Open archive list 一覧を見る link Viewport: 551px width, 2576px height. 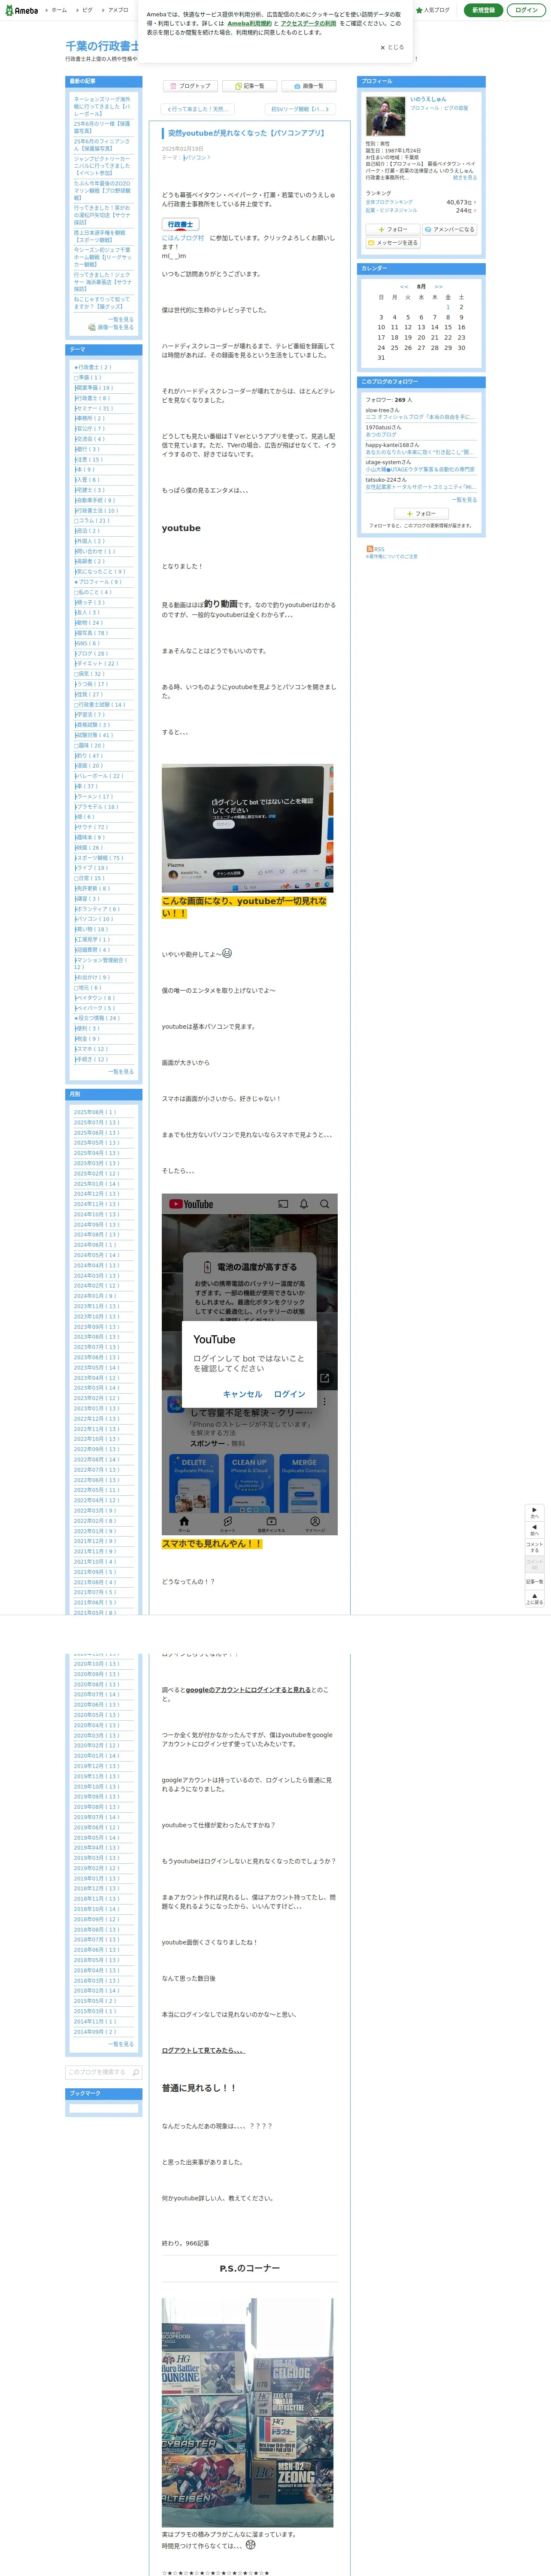[x=121, y=2044]
